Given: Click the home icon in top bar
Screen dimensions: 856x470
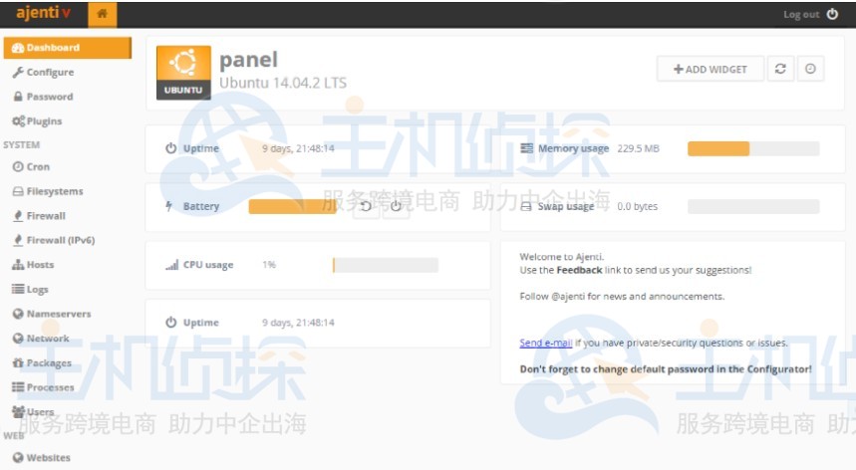Looking at the screenshot, I should (102, 14).
